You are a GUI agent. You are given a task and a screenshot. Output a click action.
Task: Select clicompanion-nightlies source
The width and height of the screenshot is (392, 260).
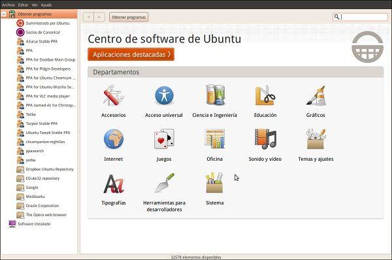[x=45, y=142]
